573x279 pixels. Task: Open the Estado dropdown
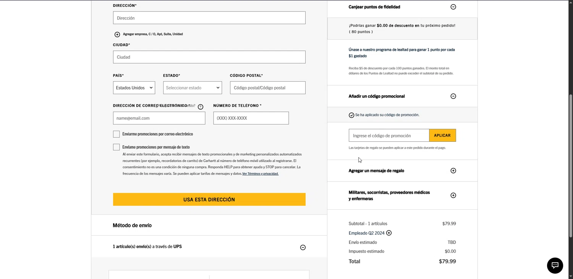193,88
